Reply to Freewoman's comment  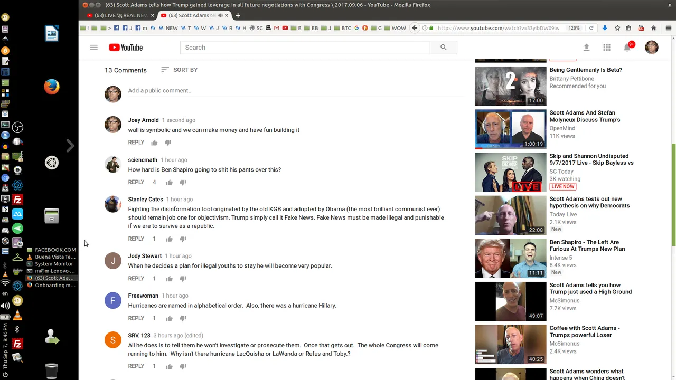point(136,318)
